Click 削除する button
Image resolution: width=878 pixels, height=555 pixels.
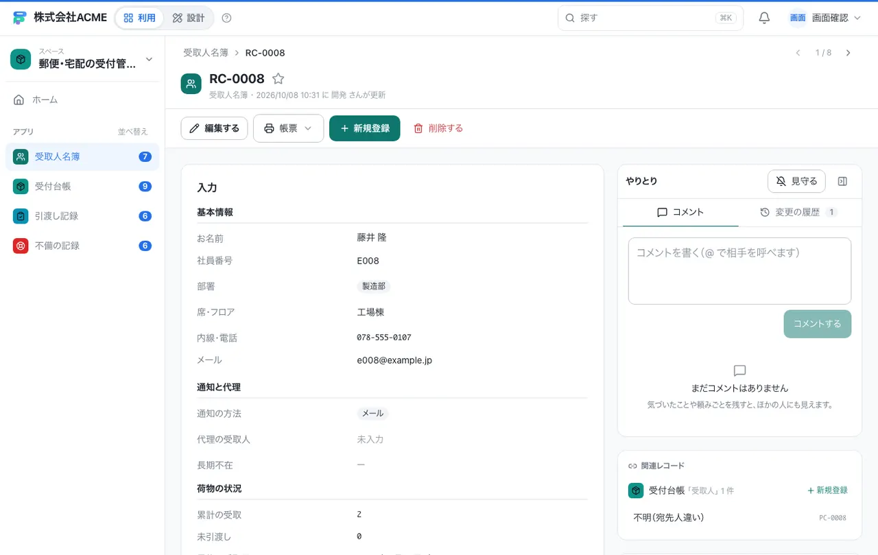click(x=438, y=128)
